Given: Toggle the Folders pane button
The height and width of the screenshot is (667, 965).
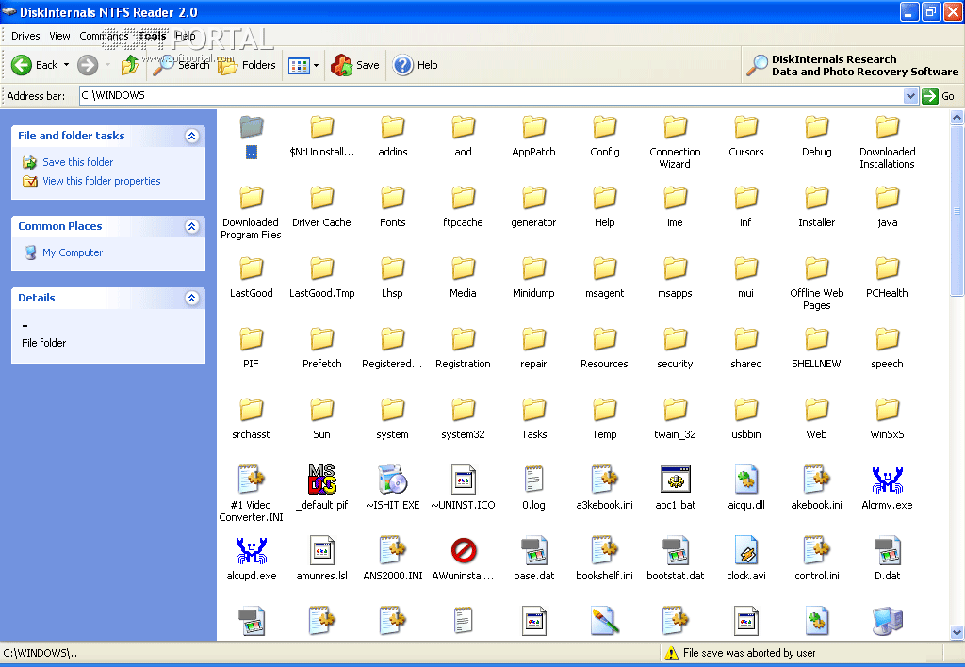Looking at the screenshot, I should 247,65.
